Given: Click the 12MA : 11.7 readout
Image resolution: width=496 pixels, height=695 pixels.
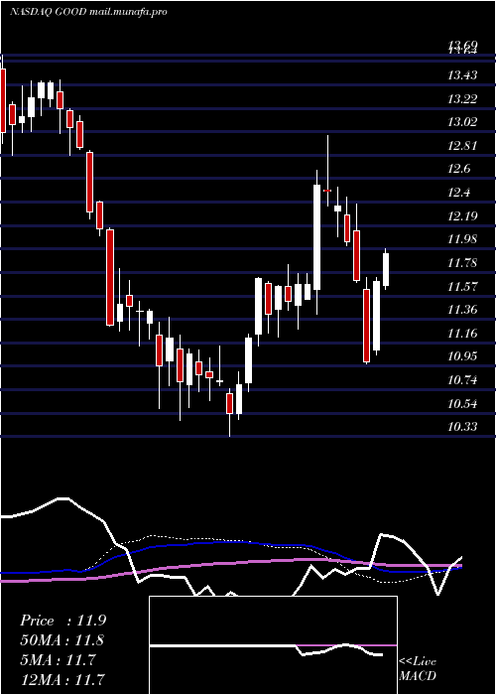Looking at the screenshot, I should point(62,678).
